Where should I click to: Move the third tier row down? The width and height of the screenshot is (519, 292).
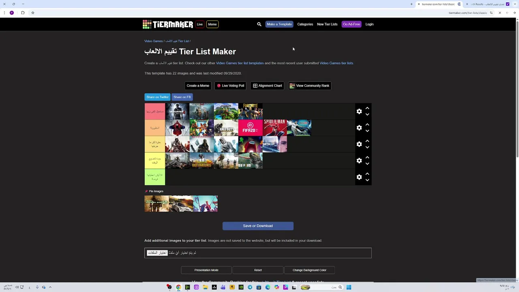367,147
